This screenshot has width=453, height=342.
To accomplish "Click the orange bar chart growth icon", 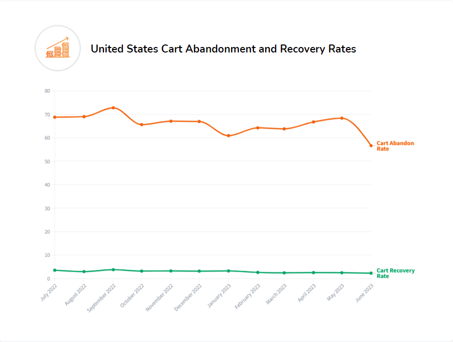I will pos(58,48).
